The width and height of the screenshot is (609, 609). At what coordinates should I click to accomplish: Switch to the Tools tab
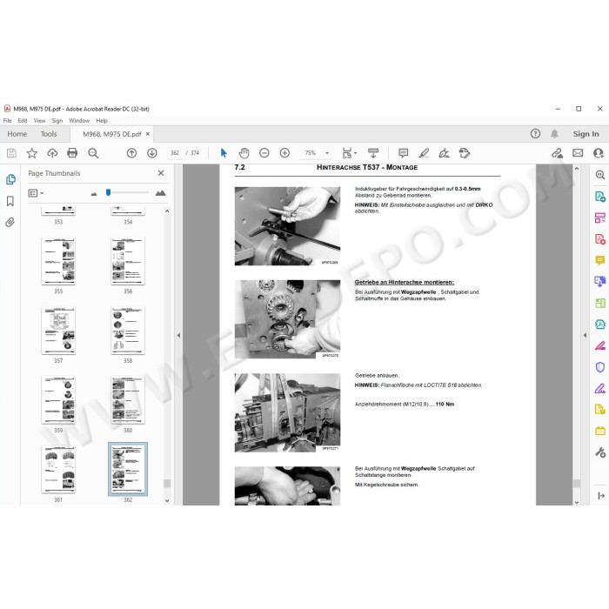(x=49, y=134)
